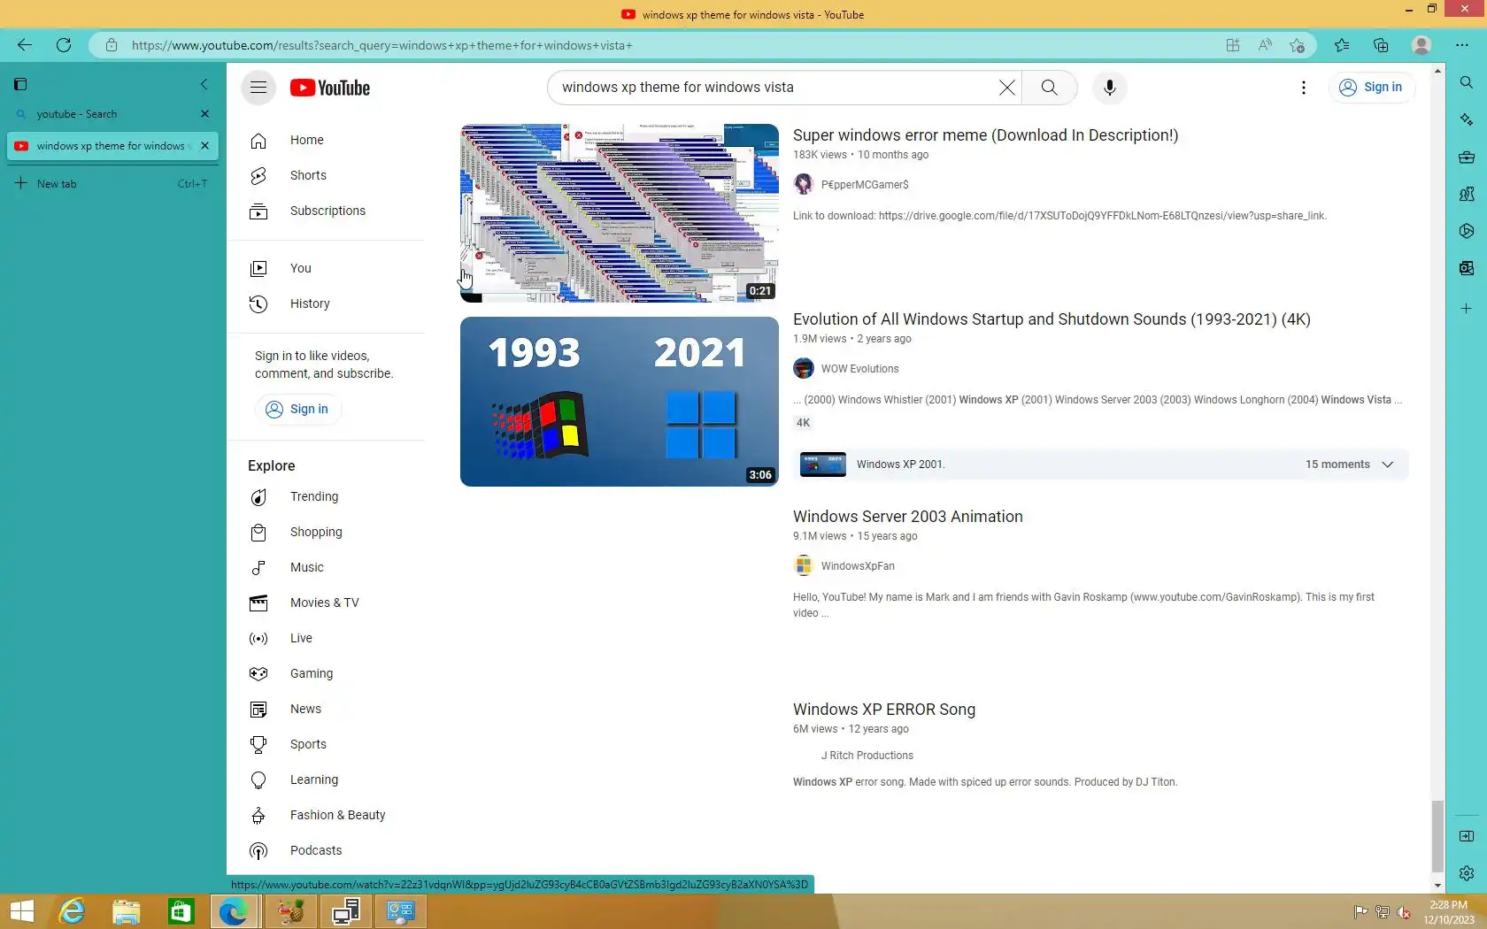Go to the YouTube logo home
Viewport: 1487px width, 929px height.
tap(330, 88)
